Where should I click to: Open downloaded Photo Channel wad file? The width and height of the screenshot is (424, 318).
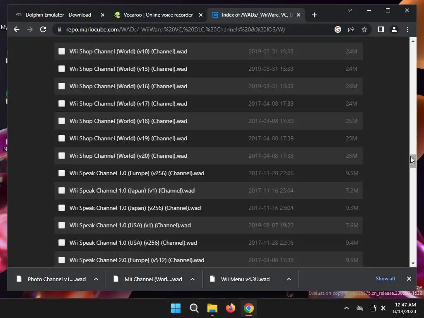[52, 279]
